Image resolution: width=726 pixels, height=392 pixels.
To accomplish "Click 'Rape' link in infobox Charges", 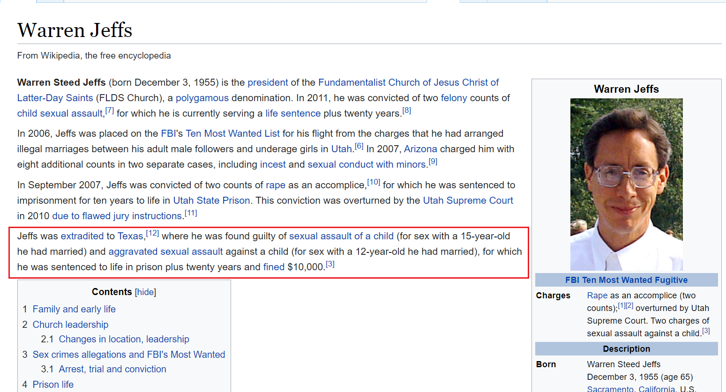I will [597, 296].
